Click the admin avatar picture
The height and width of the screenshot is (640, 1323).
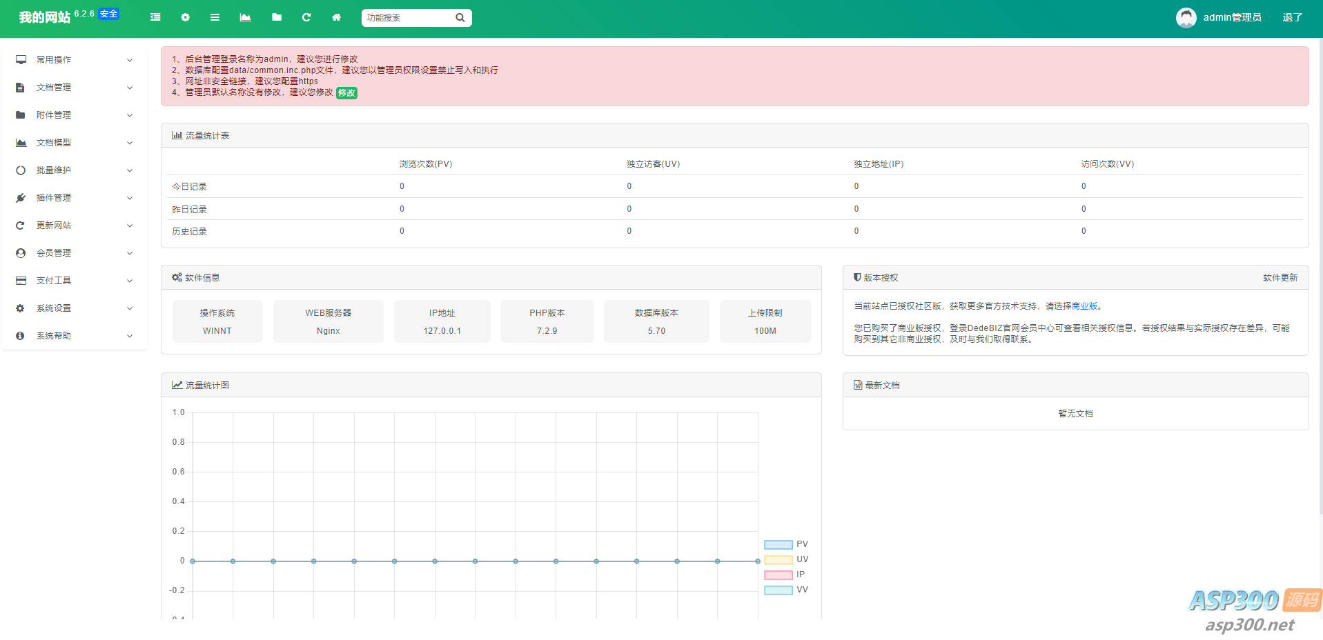click(1186, 17)
